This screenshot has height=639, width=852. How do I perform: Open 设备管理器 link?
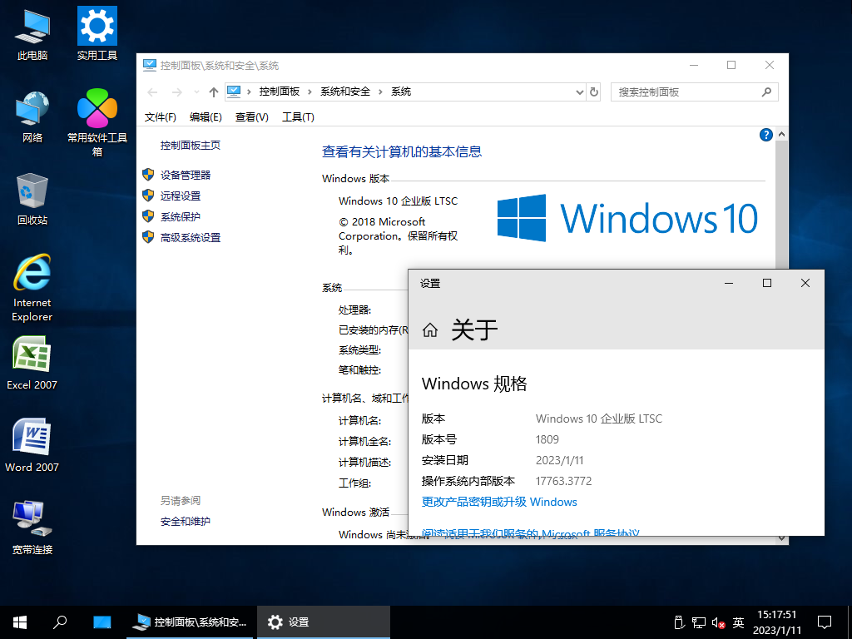coord(186,175)
